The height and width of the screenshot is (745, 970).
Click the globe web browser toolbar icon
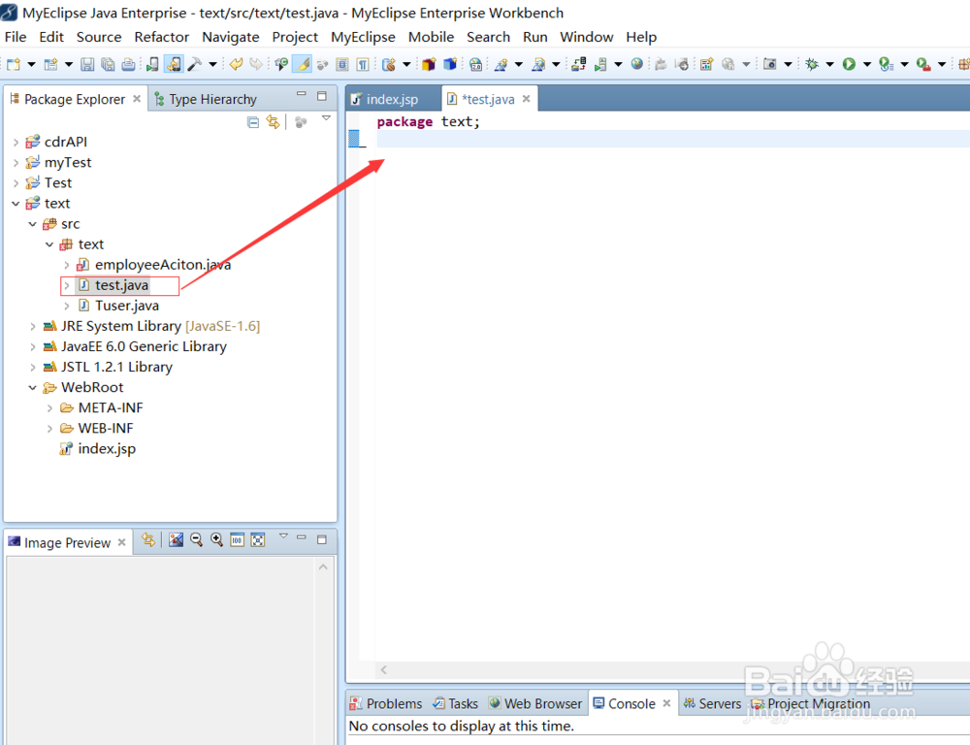(636, 64)
